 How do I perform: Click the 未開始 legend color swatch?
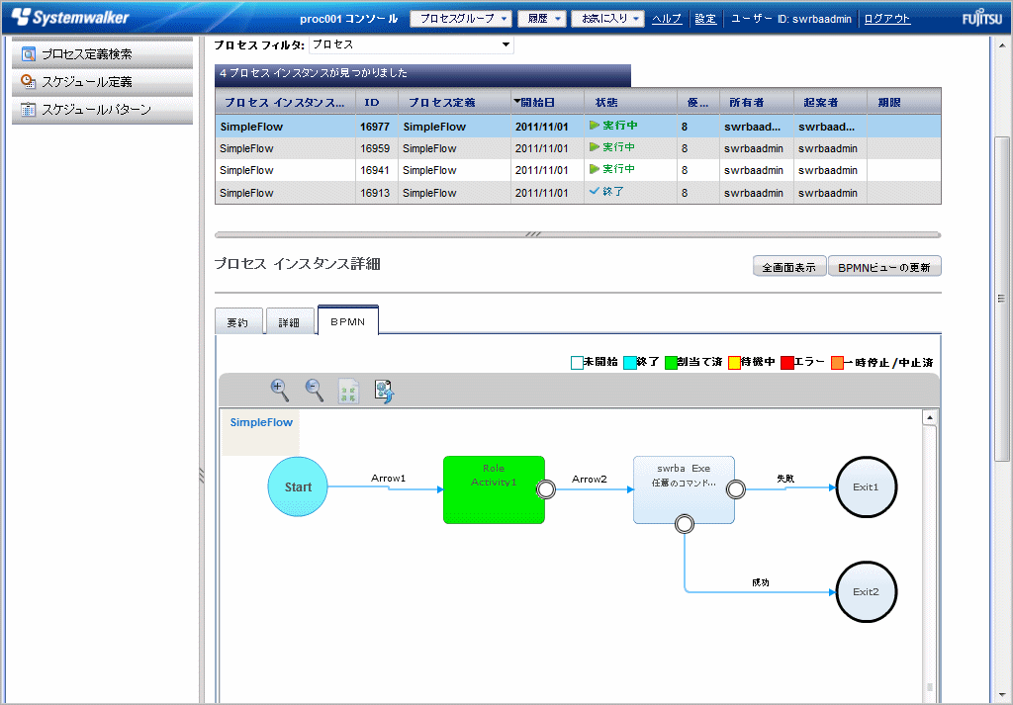tap(577, 363)
